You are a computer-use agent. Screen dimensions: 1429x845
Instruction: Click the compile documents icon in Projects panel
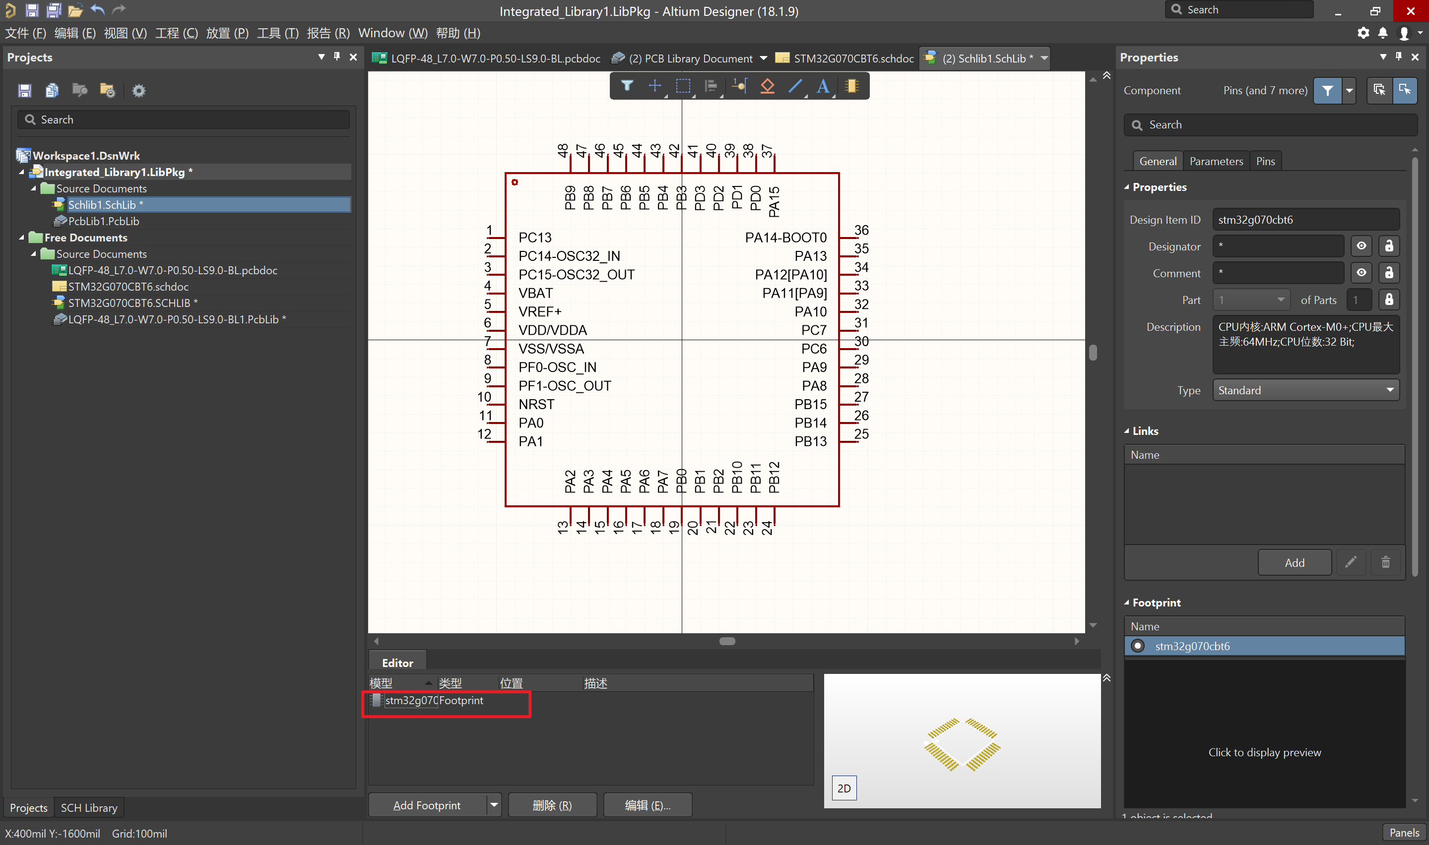52,91
